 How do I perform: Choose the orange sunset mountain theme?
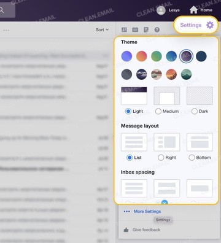pyautogui.click(x=171, y=74)
